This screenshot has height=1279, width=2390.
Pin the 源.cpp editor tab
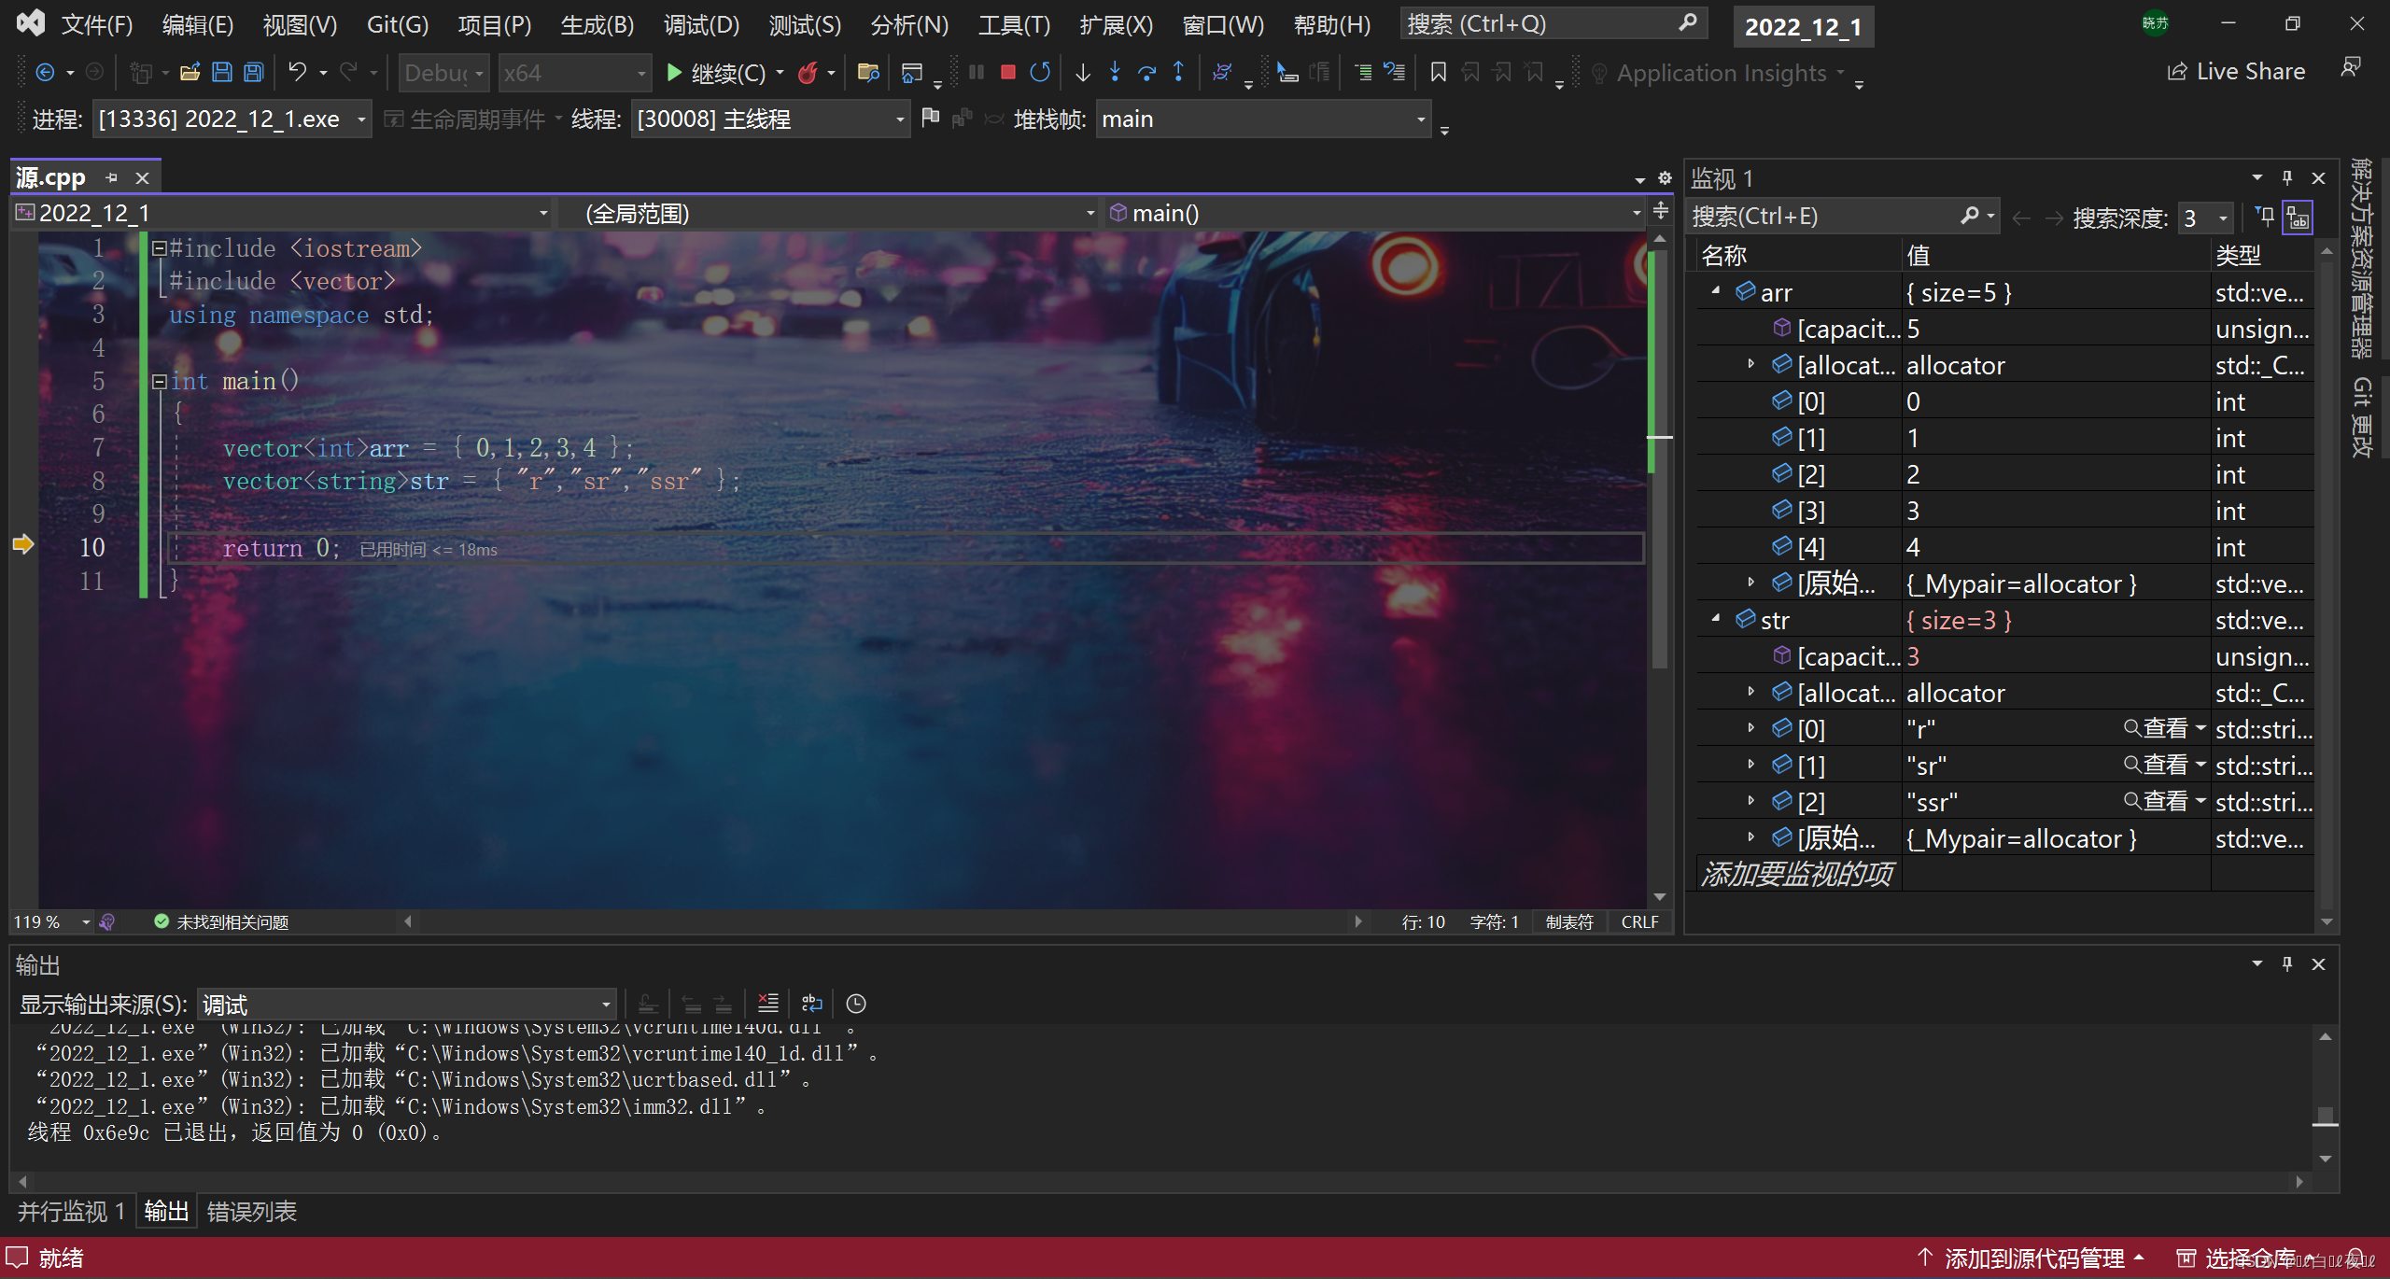pyautogui.click(x=112, y=177)
